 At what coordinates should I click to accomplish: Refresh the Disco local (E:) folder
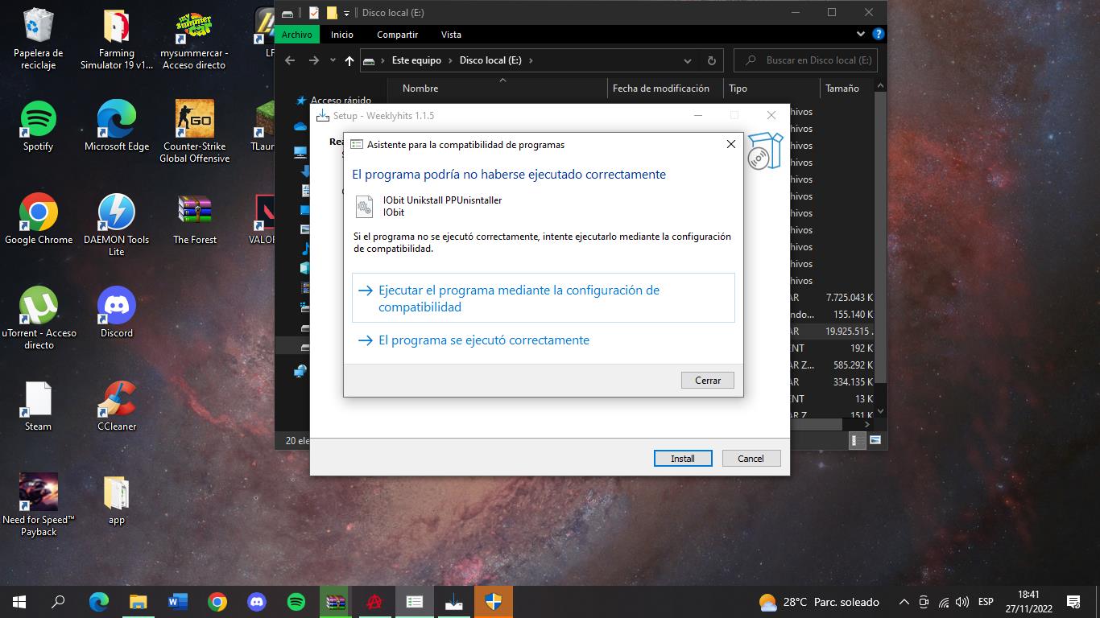(x=711, y=60)
